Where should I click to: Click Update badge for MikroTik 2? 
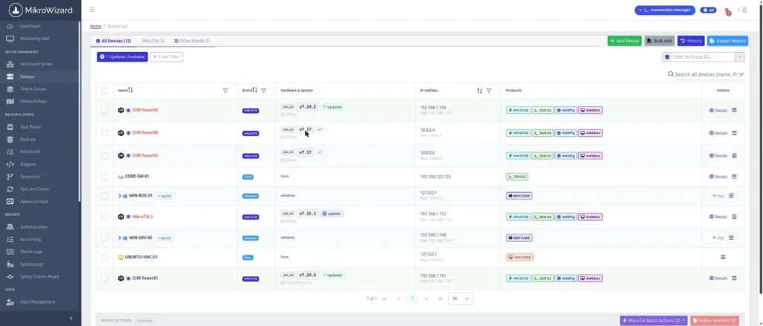click(332, 214)
